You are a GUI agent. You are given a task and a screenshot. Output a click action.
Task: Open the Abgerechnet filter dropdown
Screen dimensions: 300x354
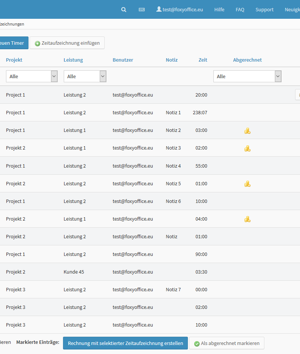point(247,76)
